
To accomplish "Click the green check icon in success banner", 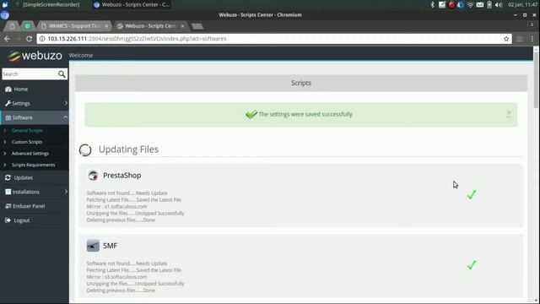I will coord(251,114).
